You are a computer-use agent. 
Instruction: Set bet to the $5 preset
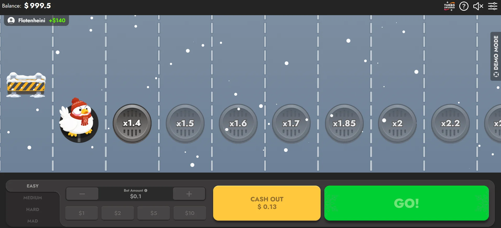pyautogui.click(x=154, y=213)
